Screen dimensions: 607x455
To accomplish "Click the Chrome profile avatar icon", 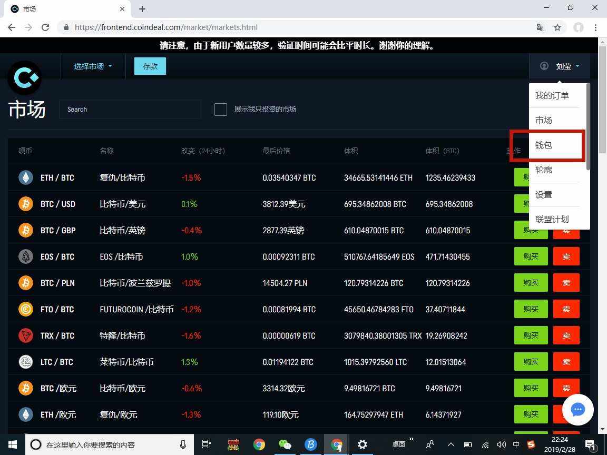I will click(579, 27).
